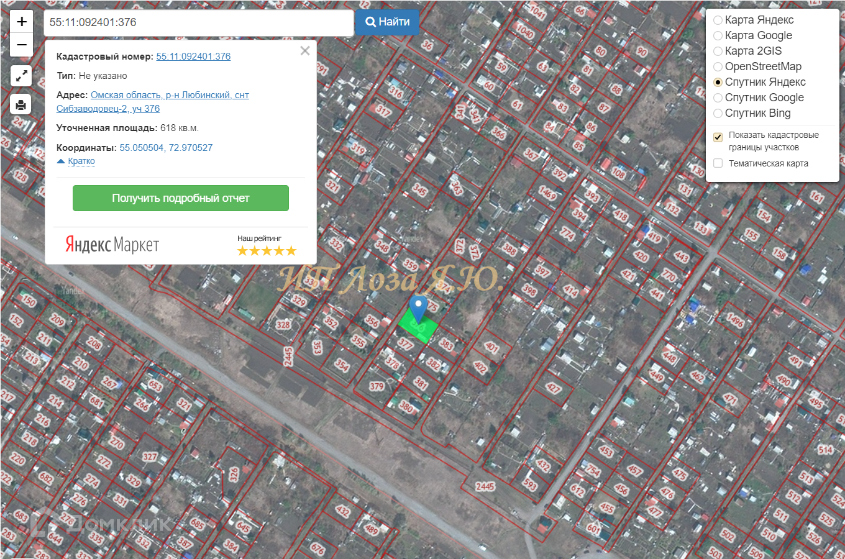Open cadastral number 55:11:092401:376 link
This screenshot has height=559, width=845.
[x=193, y=57]
